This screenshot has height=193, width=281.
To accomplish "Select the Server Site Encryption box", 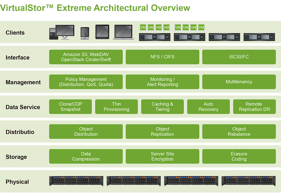I will click(162, 156).
